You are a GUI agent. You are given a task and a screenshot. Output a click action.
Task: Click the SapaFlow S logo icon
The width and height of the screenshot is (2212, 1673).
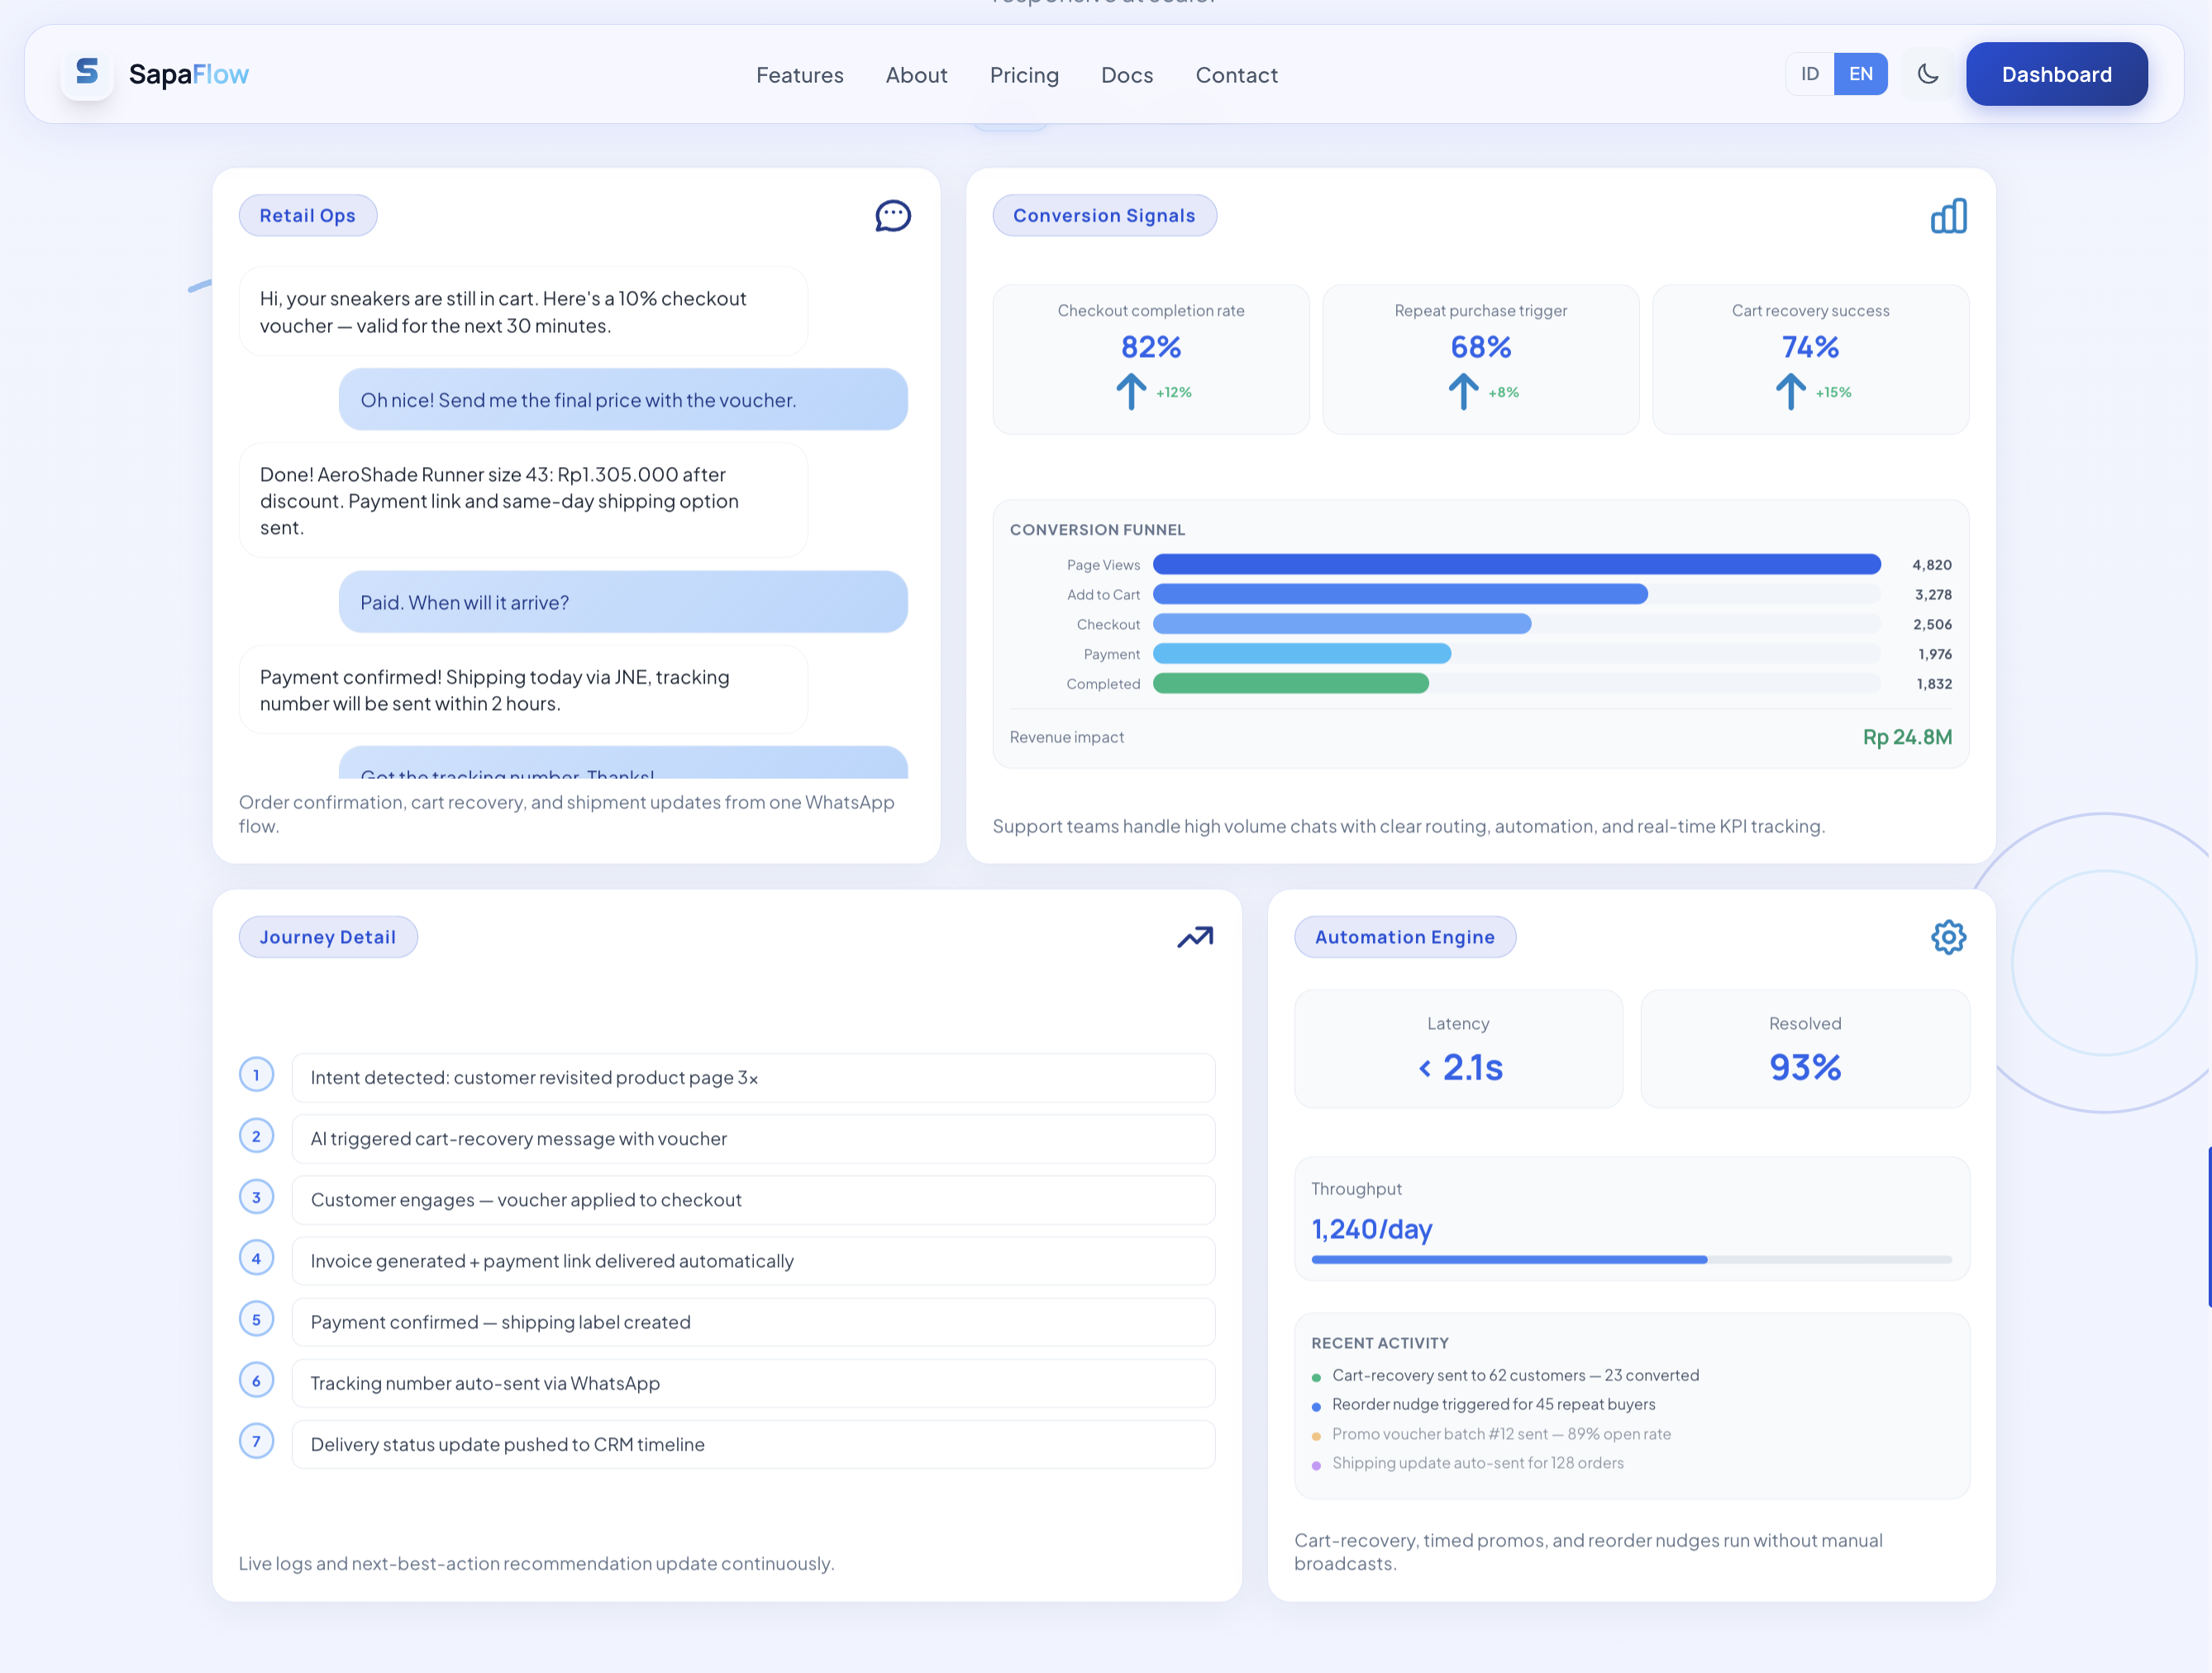tap(87, 73)
